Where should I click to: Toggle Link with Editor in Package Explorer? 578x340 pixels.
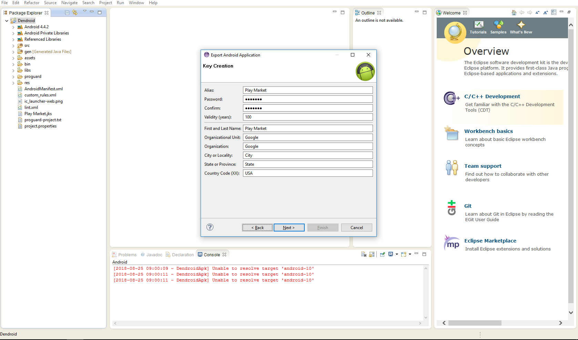(75, 13)
